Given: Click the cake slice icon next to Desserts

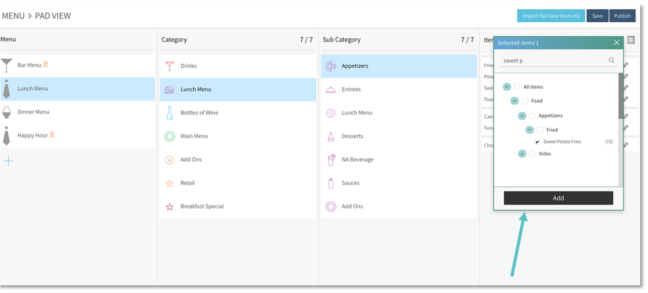Looking at the screenshot, I should [x=331, y=137].
